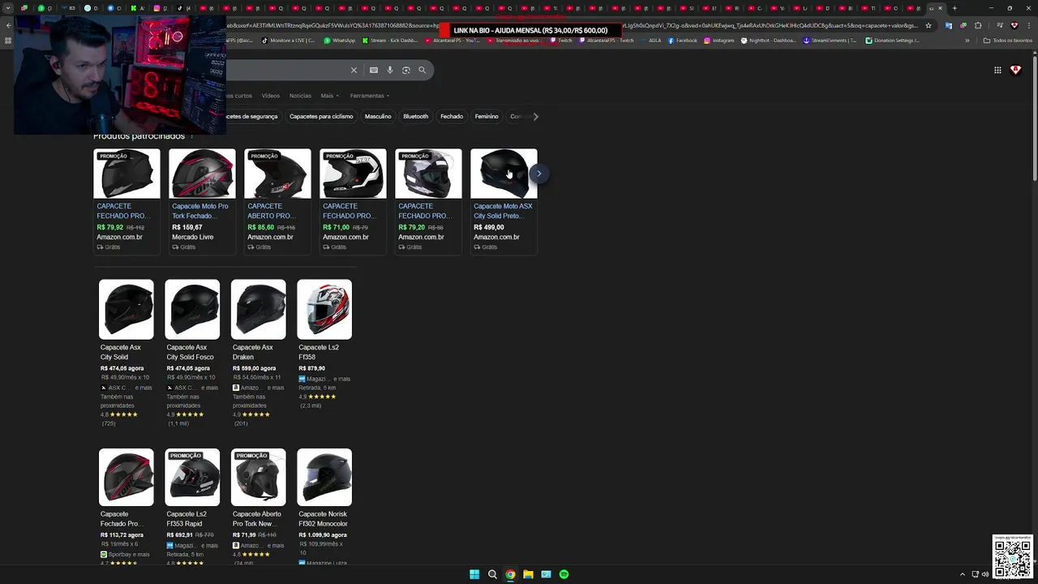Apply the Fechado filter chip

[x=452, y=116]
